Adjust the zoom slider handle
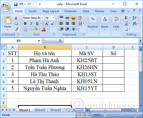 [120, 115]
